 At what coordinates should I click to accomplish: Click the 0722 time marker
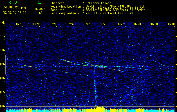[36, 24]
